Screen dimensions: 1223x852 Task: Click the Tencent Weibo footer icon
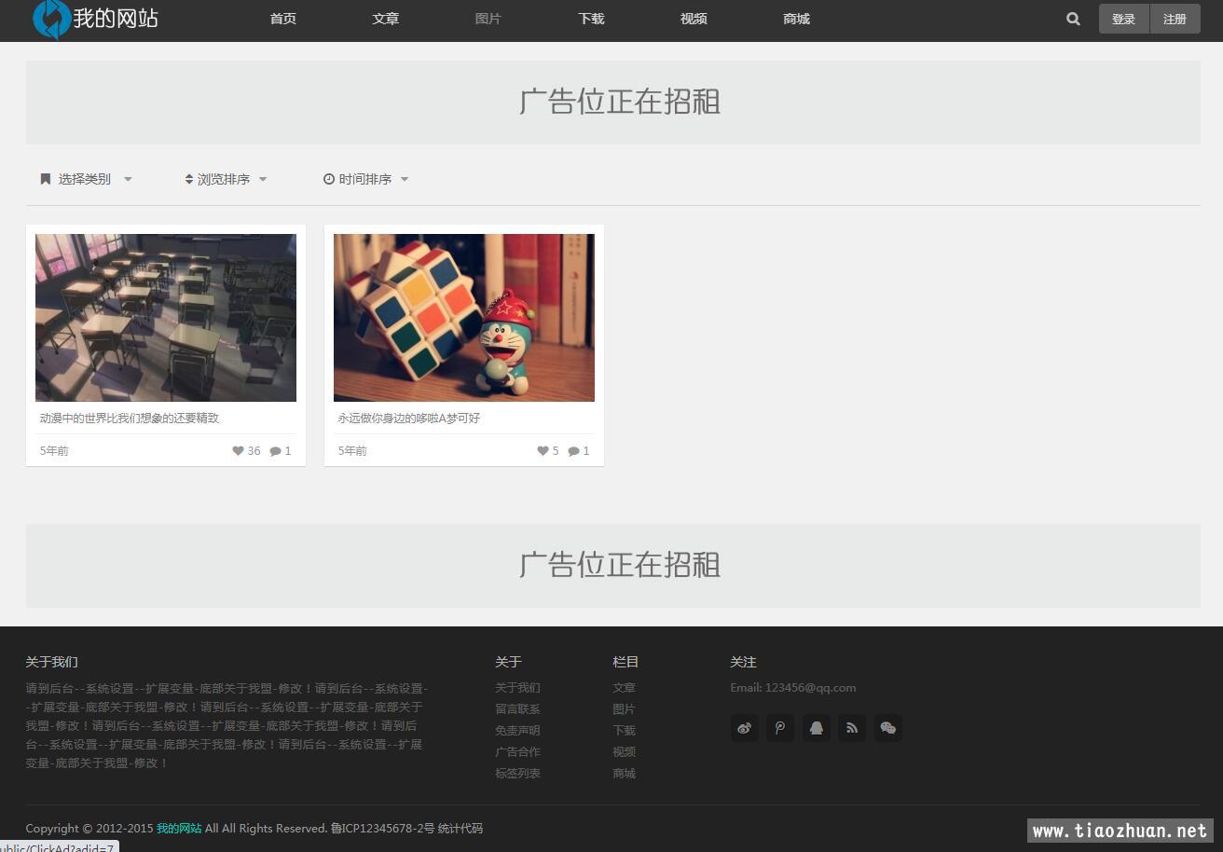pyautogui.click(x=780, y=728)
